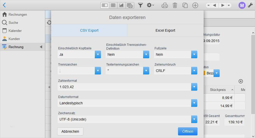
Task: Click the plus sign beside the record list
Action: pos(49,87)
